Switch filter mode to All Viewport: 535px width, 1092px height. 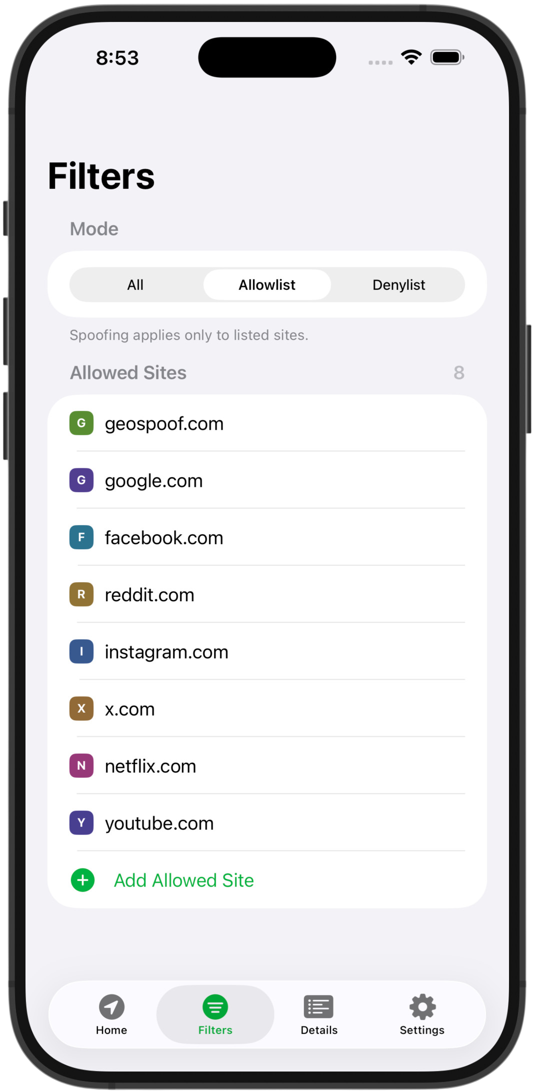point(135,285)
